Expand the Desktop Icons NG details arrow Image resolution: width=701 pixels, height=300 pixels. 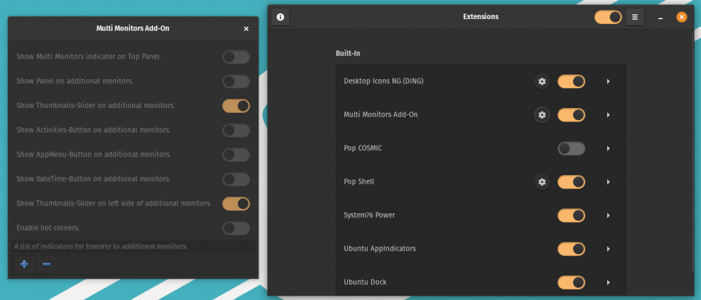coord(608,82)
